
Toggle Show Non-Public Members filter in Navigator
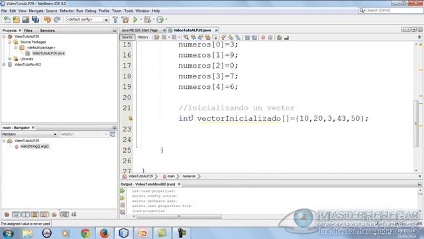pos(34,214)
